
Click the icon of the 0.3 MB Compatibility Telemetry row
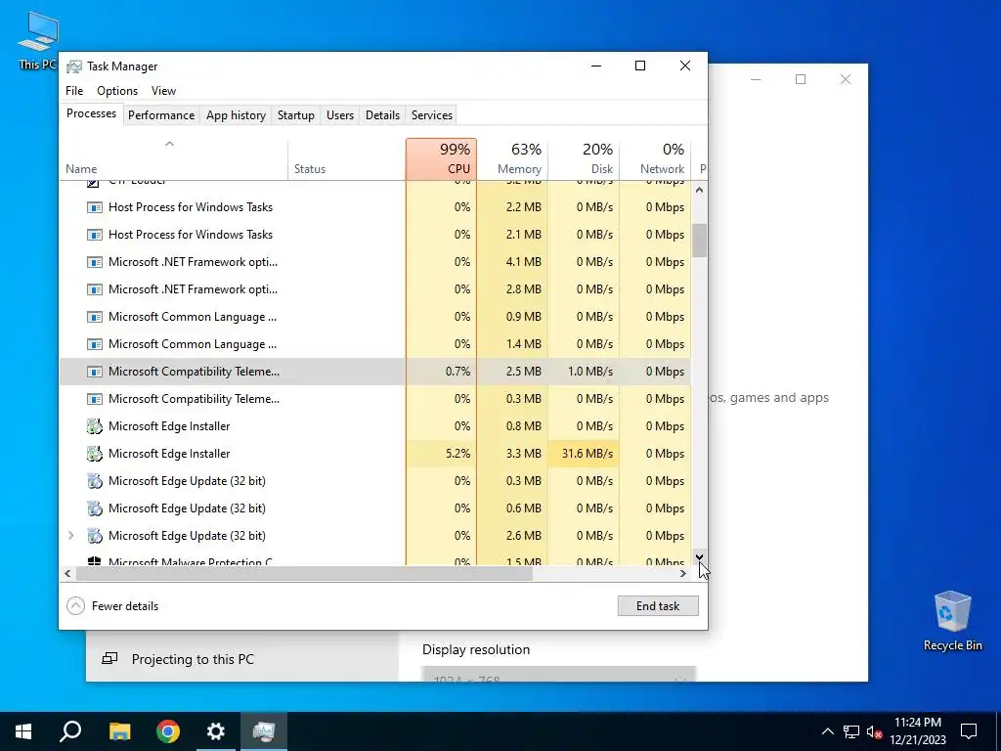[x=95, y=399]
